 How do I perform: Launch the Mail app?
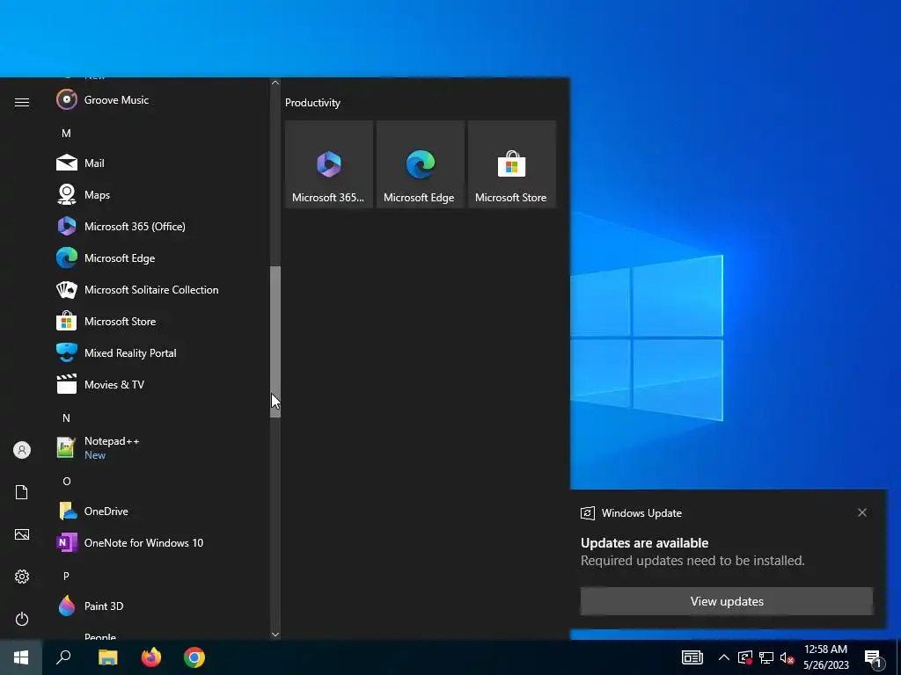click(x=159, y=163)
